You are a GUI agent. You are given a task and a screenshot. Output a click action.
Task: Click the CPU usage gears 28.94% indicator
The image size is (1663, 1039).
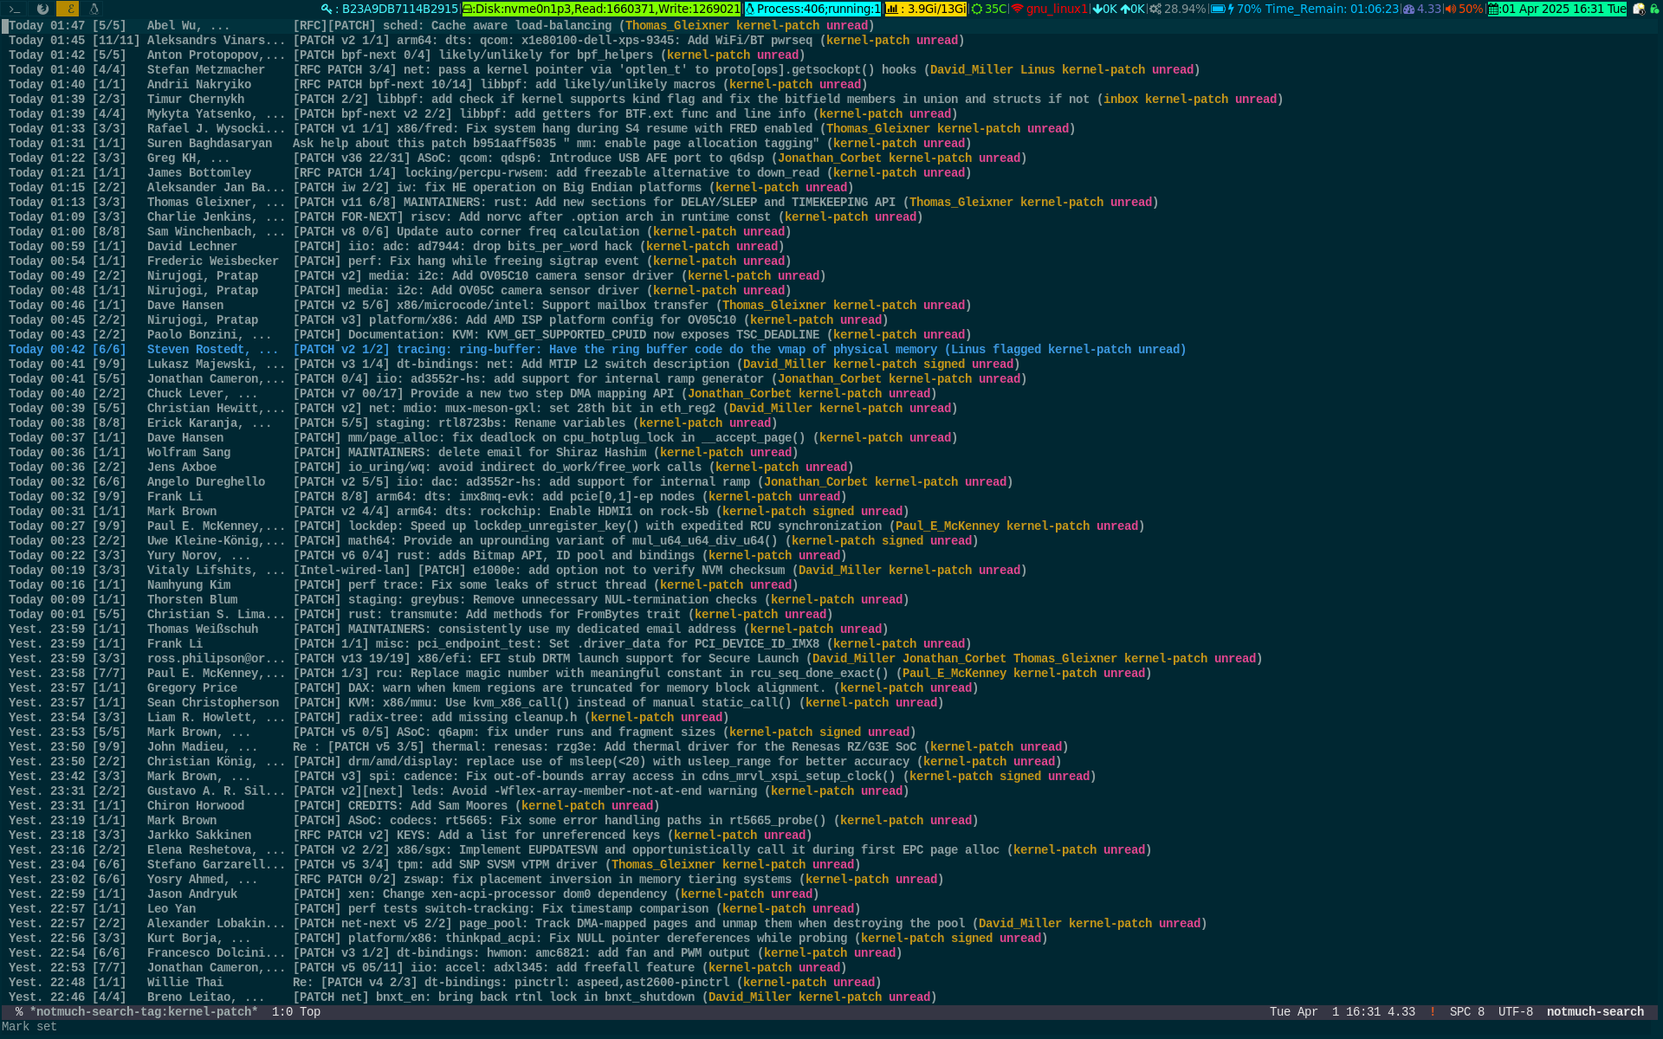(x=1177, y=9)
